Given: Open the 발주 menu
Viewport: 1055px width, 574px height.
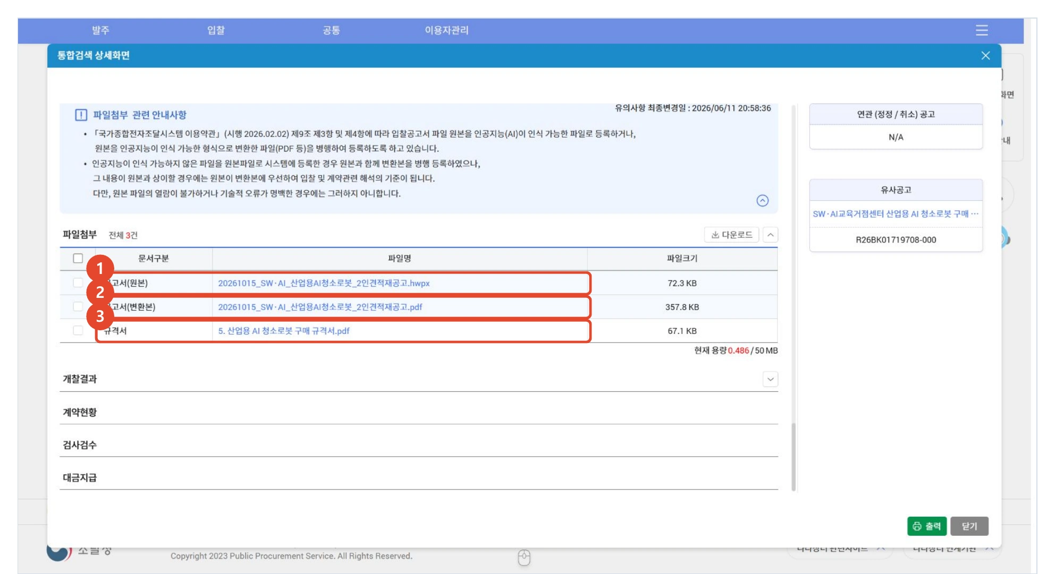Looking at the screenshot, I should pos(100,31).
